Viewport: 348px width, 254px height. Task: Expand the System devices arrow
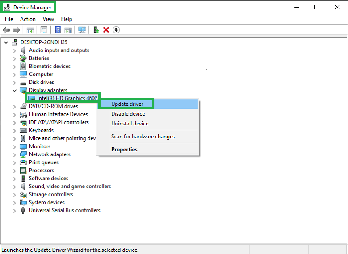click(14, 203)
